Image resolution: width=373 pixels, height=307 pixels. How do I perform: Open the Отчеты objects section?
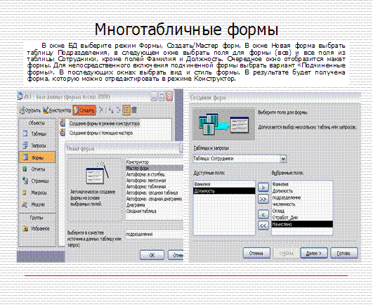coord(37,169)
